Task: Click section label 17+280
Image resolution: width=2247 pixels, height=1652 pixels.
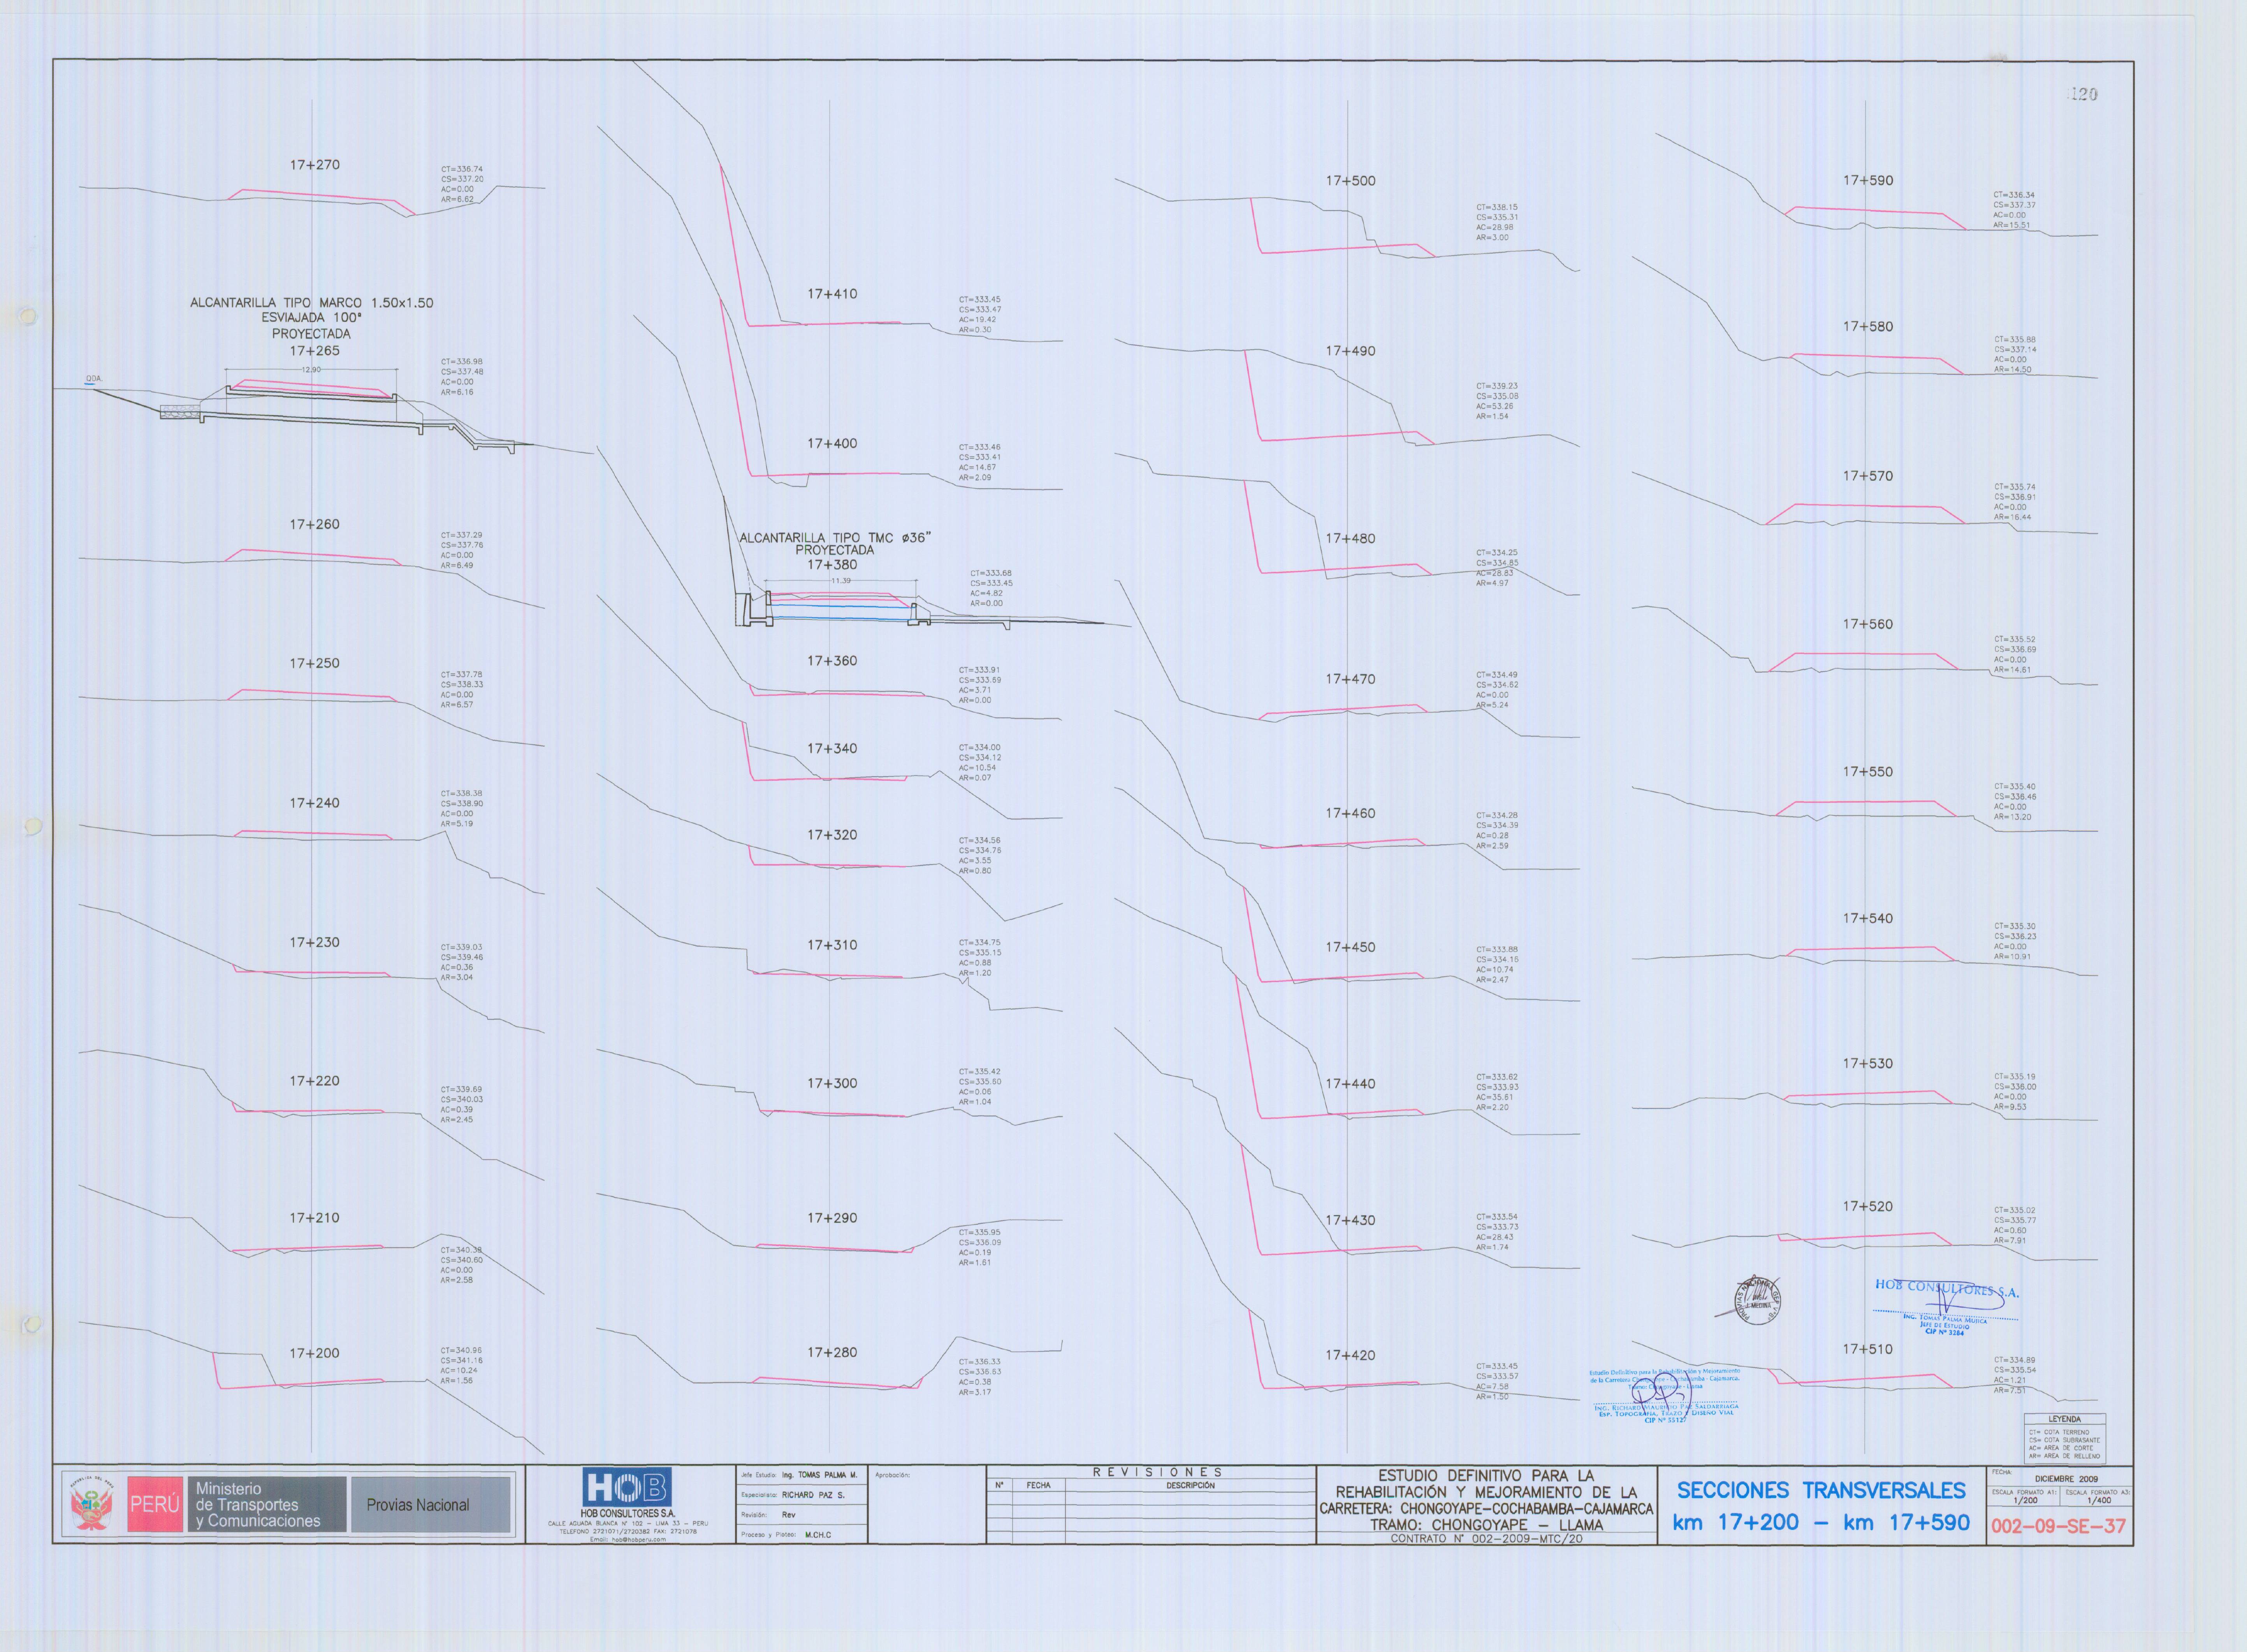Action: coord(832,1353)
